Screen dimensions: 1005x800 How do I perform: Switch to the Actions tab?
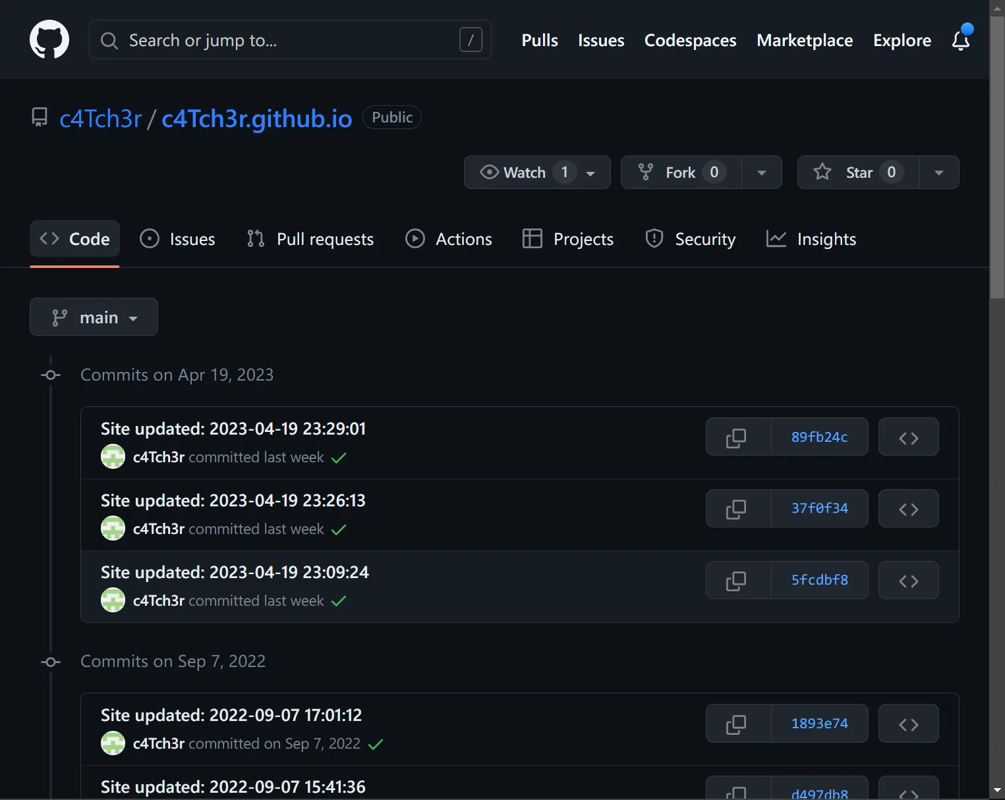coord(449,239)
